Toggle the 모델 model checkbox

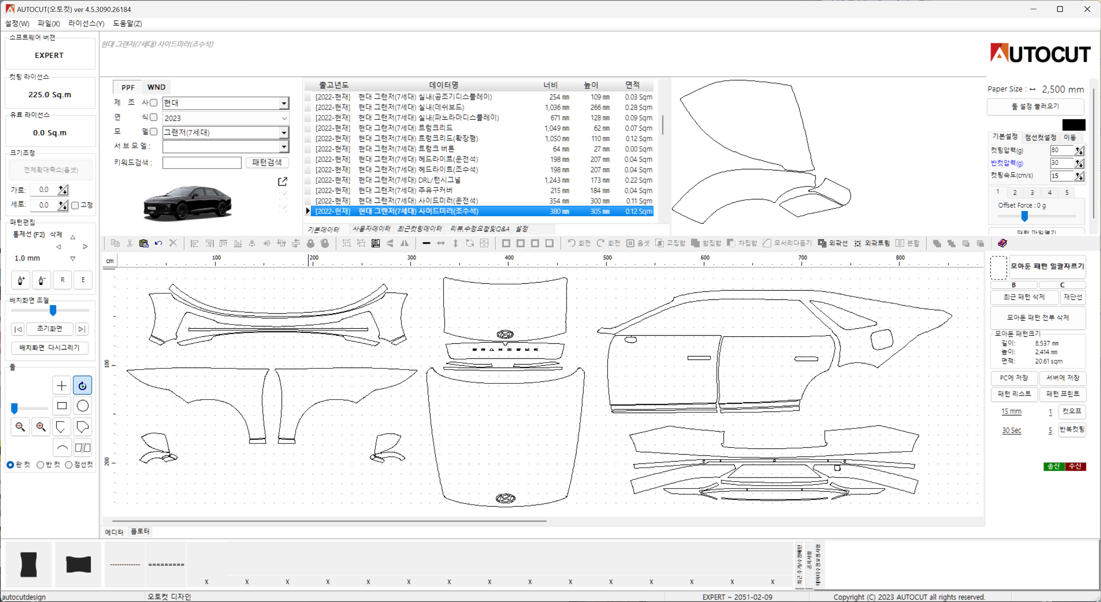click(153, 132)
